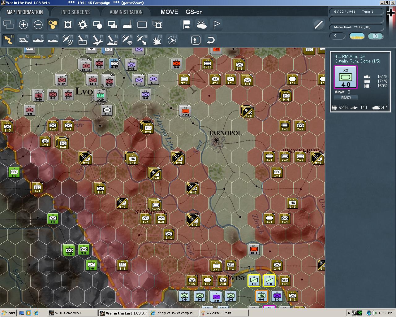Click the 6/22/1941 Turn 1 date field
The image size is (396, 317).
pyautogui.click(x=356, y=11)
